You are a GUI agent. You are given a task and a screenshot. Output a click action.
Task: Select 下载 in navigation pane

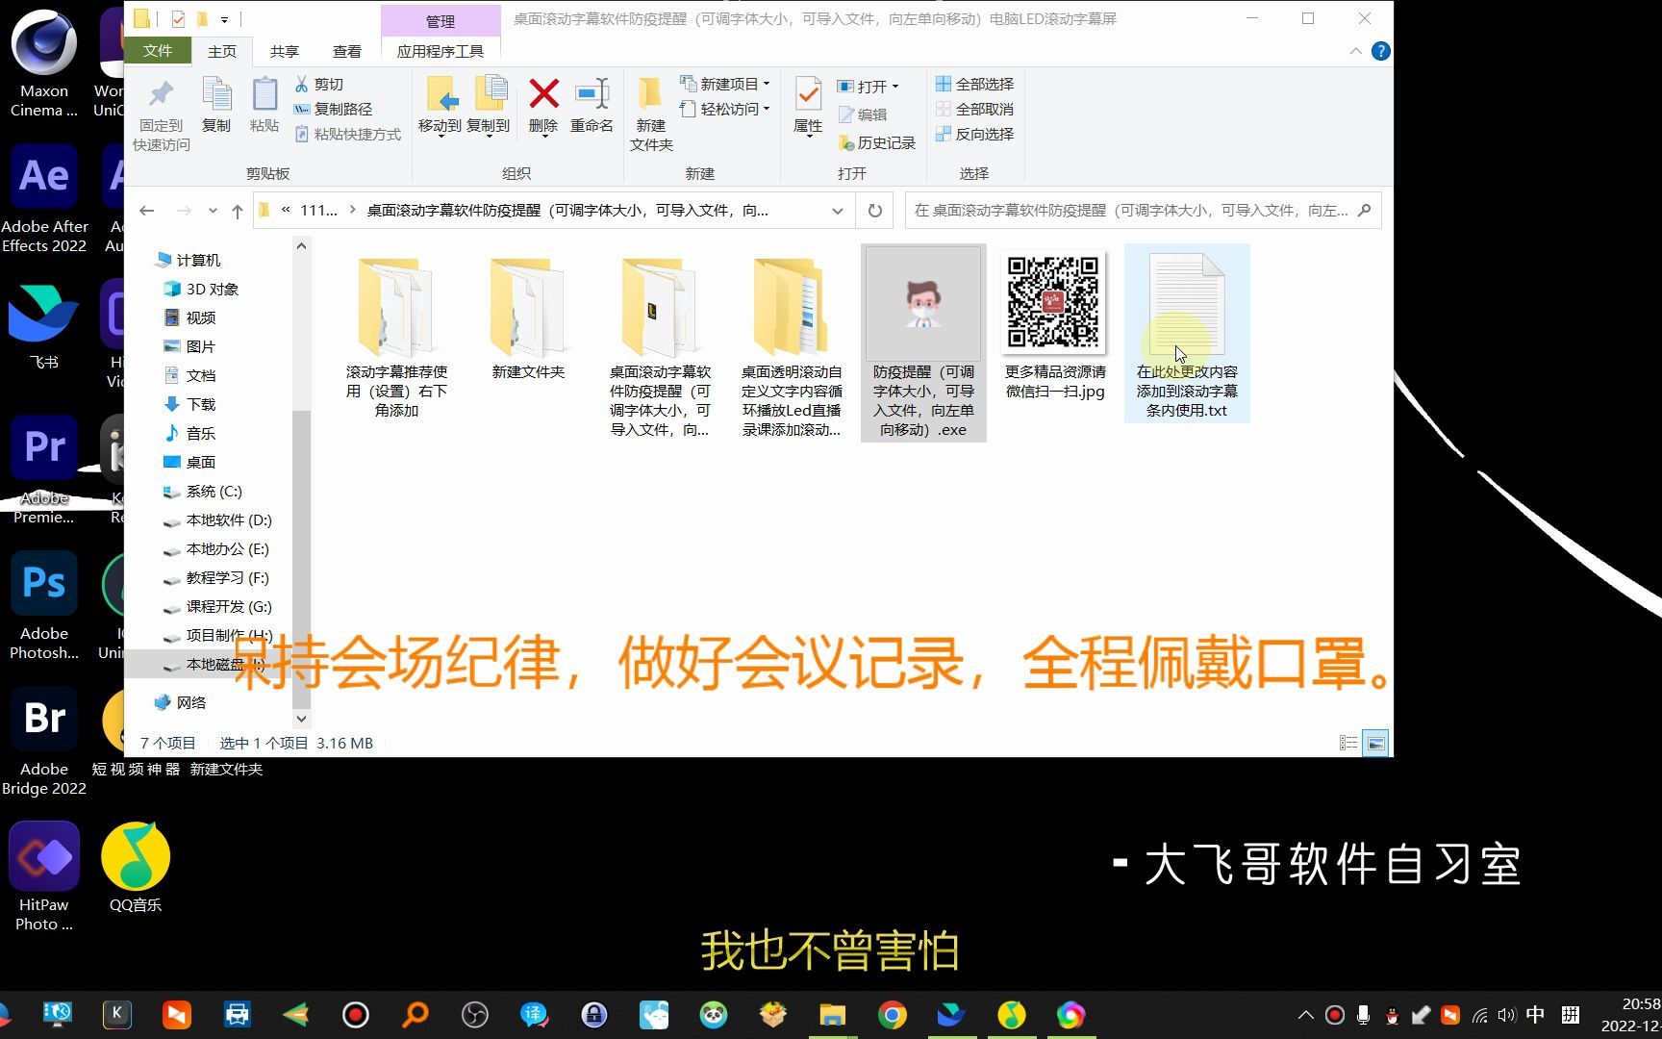(x=190, y=405)
